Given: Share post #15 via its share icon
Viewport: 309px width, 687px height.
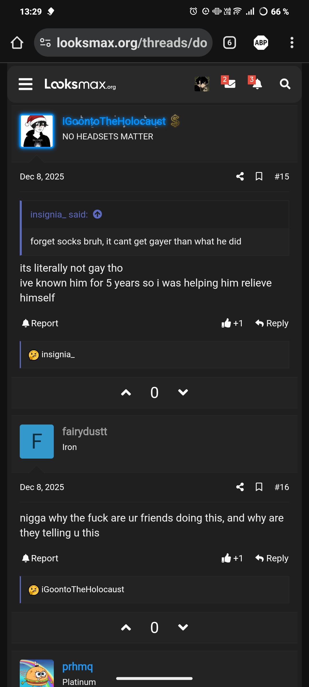Looking at the screenshot, I should [x=240, y=176].
